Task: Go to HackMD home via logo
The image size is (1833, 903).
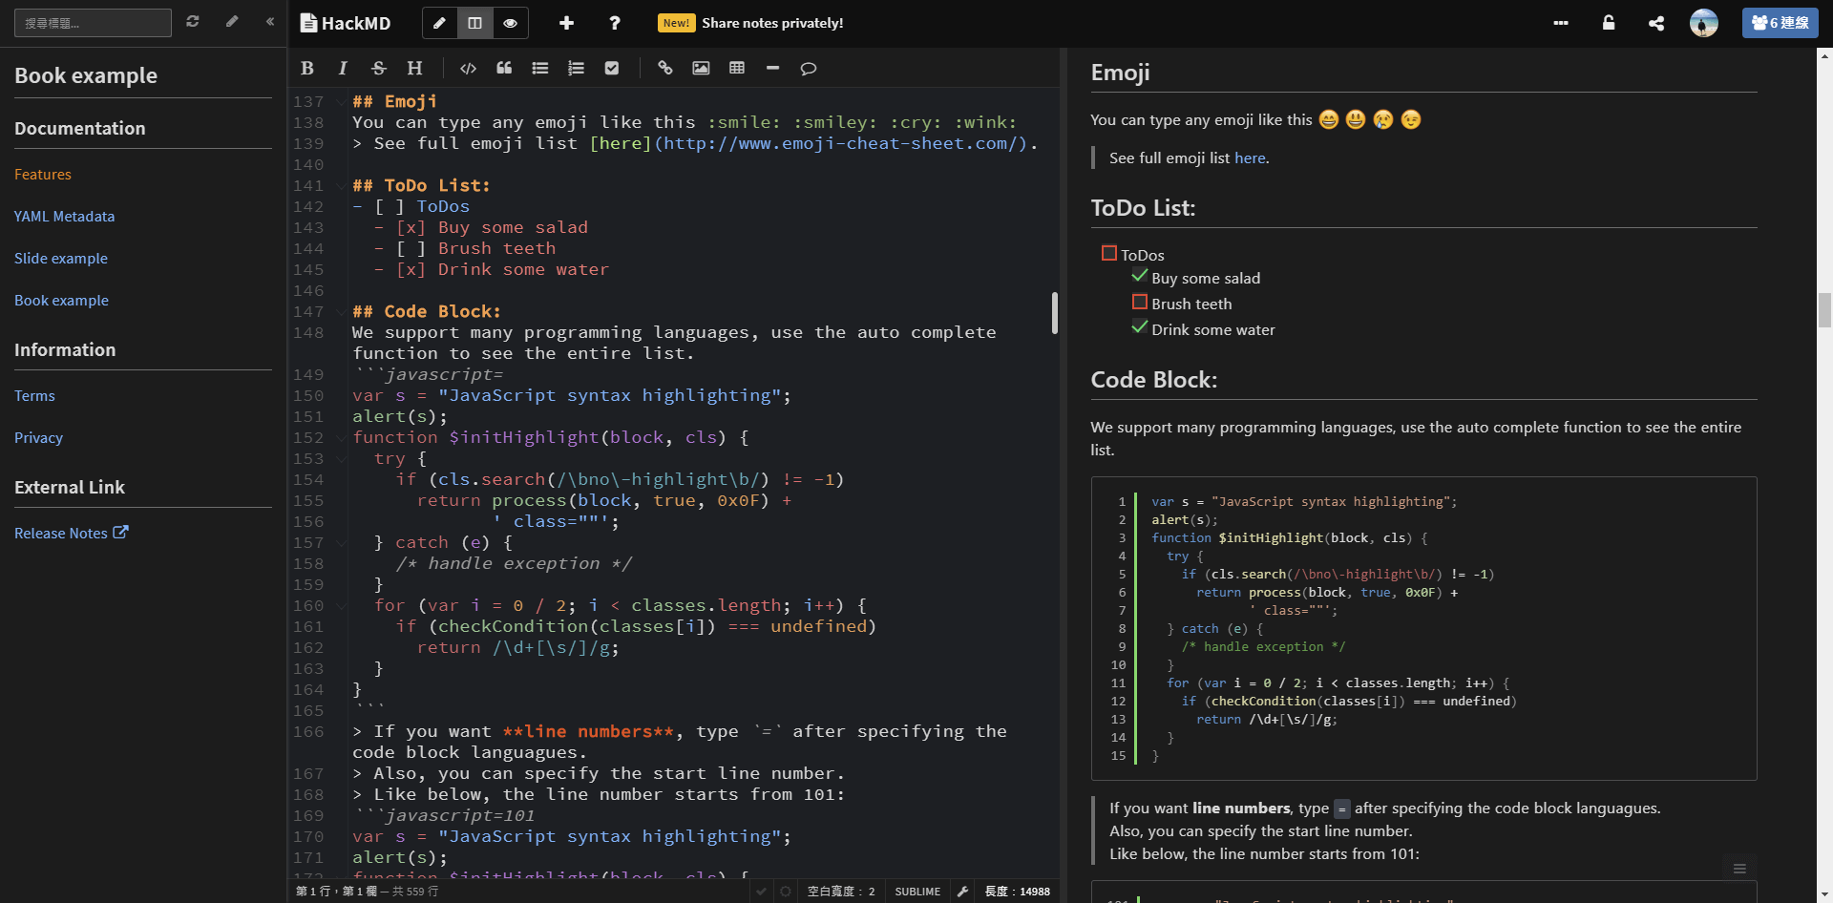Action: (346, 23)
